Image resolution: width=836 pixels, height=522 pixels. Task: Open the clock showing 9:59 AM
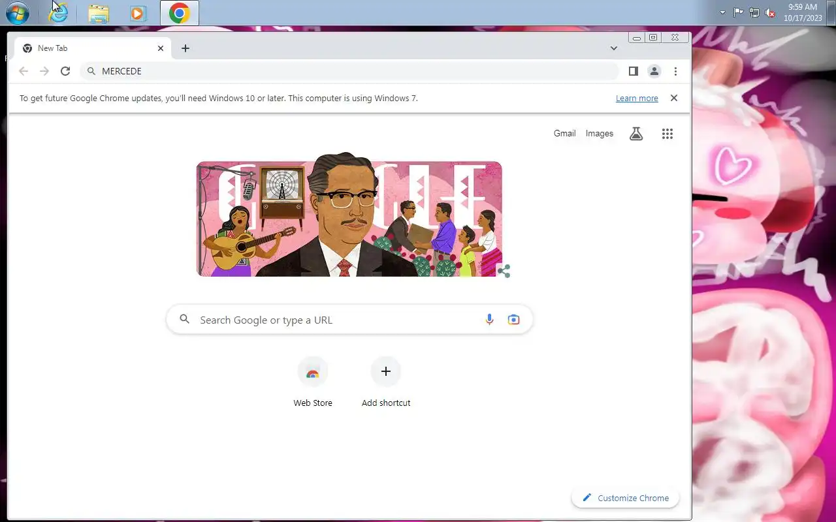pos(803,12)
